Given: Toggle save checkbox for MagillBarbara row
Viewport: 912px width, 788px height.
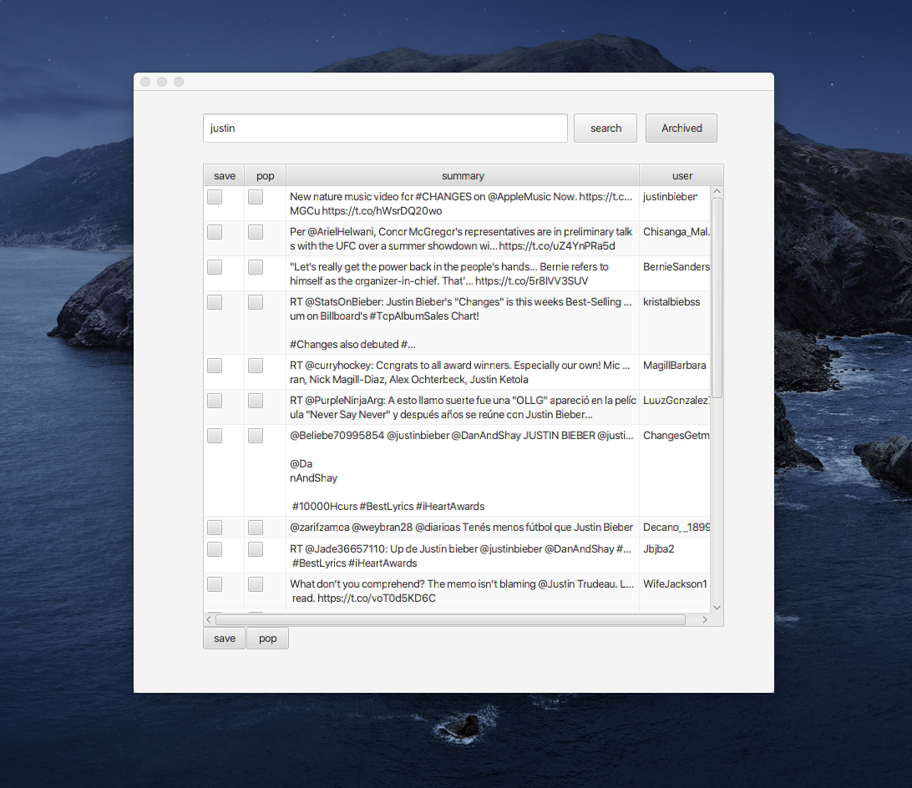Looking at the screenshot, I should (215, 366).
